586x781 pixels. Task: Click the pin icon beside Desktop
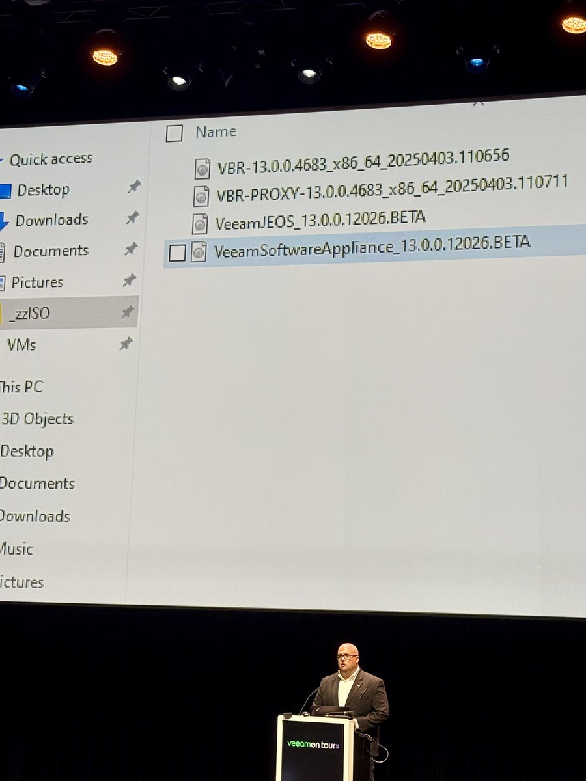[134, 187]
